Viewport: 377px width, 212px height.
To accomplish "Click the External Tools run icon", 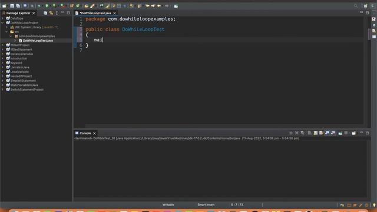I will pyautogui.click(x=62, y=6).
